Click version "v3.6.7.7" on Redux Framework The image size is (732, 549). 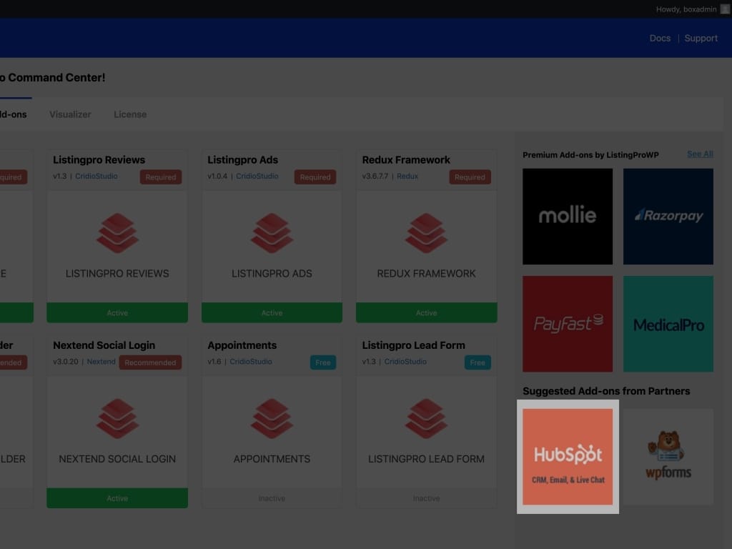point(375,176)
